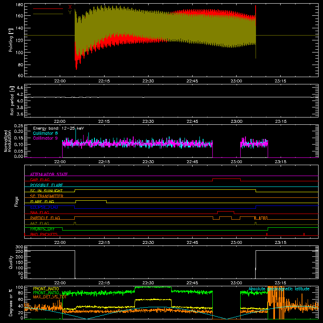
Task: Click the "Pointing" y-axis title
Action: pos(11,40)
